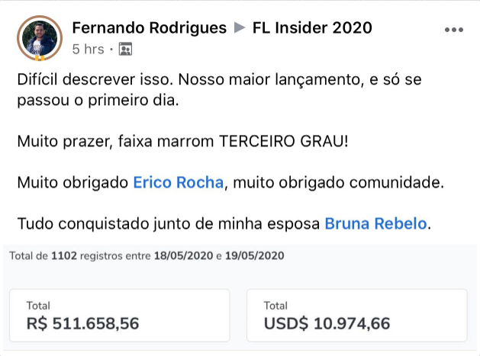
Task: Open the tagged Erico Rocha profile
Action: coord(178,183)
